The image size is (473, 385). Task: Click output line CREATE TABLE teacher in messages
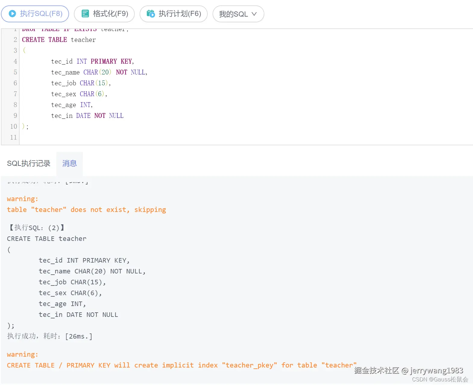tap(47, 239)
